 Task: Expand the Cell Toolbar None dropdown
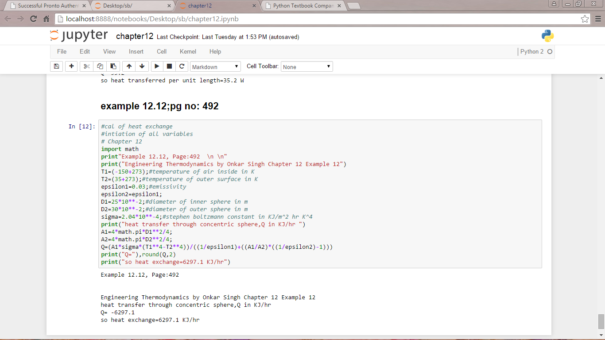pyautogui.click(x=306, y=67)
